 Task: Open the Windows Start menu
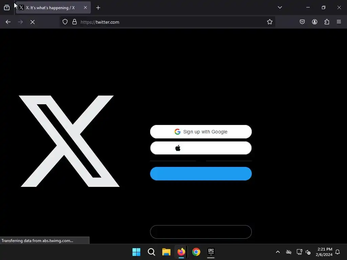[x=136, y=252]
